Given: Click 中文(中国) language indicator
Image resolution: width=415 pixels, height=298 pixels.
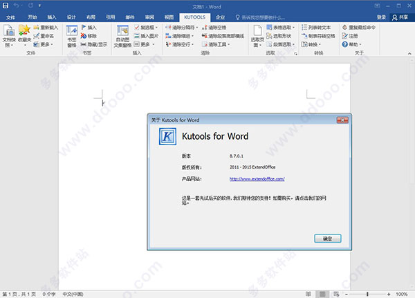Looking at the screenshot, I should [x=73, y=295].
